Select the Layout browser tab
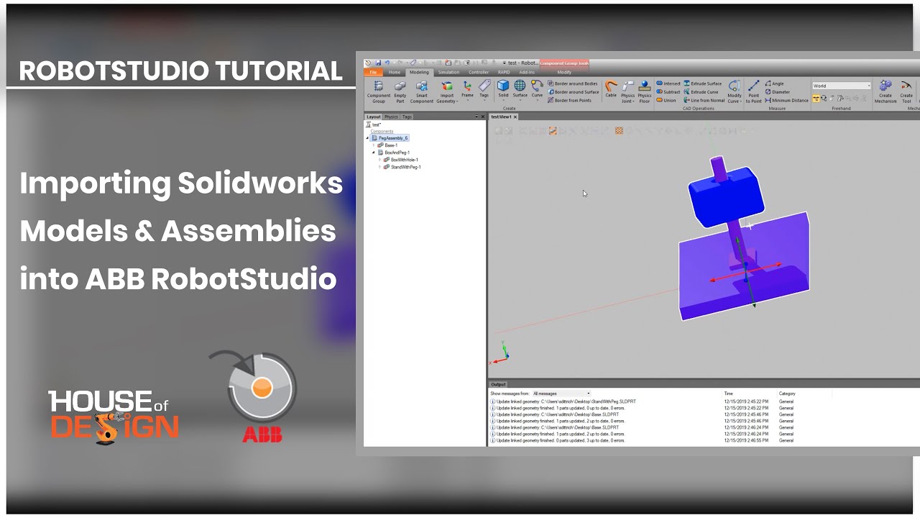The height and width of the screenshot is (518, 920). tap(374, 117)
